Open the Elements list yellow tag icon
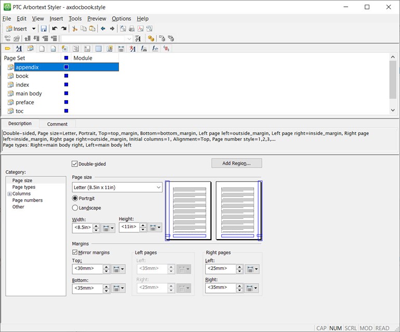 point(8,48)
